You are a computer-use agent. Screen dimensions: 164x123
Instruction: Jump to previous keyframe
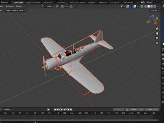[x=58, y=109]
